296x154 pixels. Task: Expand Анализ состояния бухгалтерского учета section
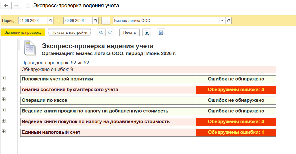click(x=3, y=89)
